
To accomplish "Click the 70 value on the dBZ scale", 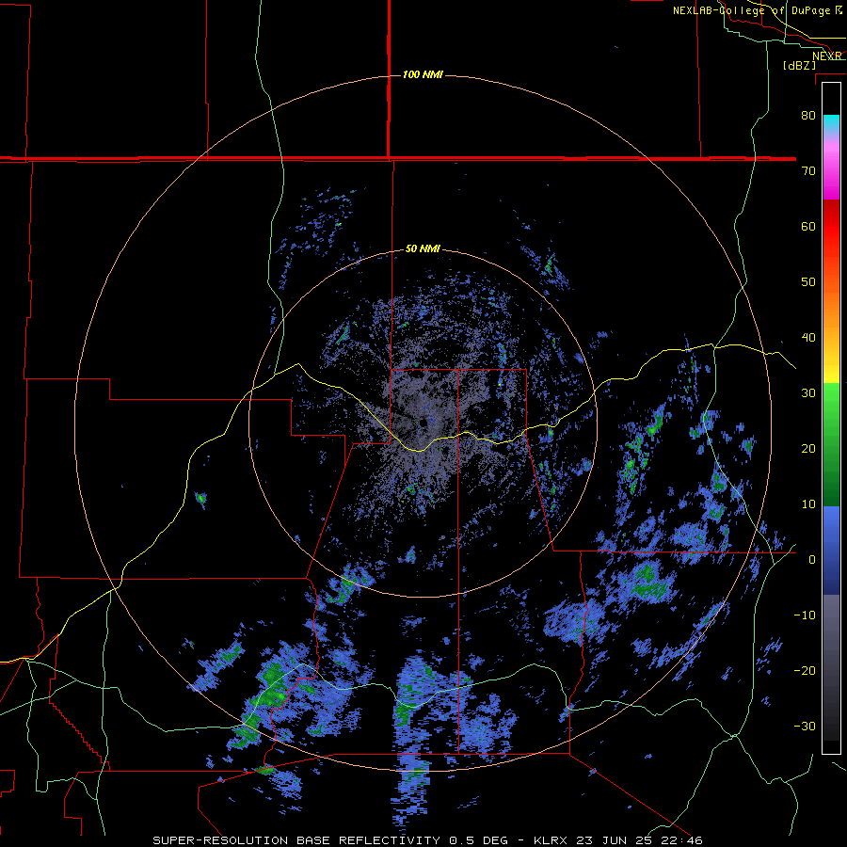I will pyautogui.click(x=808, y=170).
